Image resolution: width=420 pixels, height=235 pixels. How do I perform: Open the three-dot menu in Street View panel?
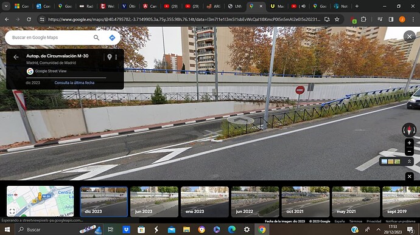coord(116,57)
